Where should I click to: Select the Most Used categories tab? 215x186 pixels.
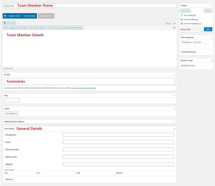click(x=197, y=42)
